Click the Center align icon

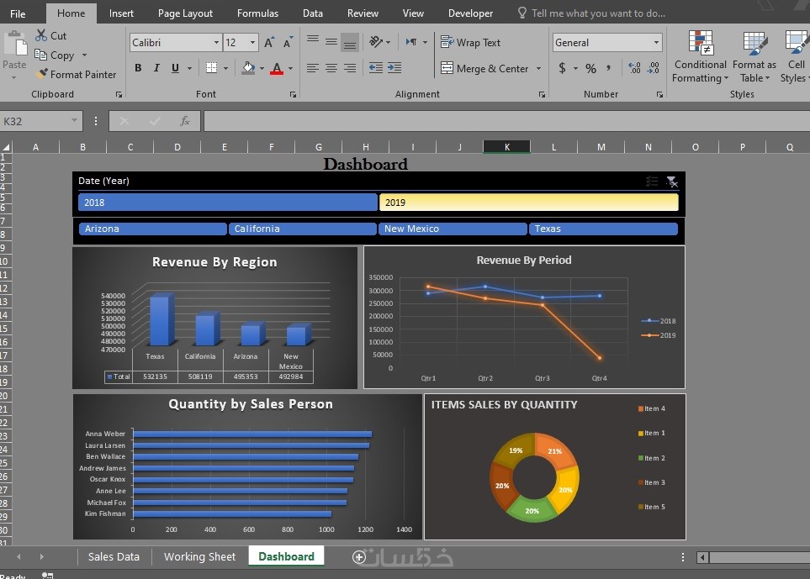(331, 68)
